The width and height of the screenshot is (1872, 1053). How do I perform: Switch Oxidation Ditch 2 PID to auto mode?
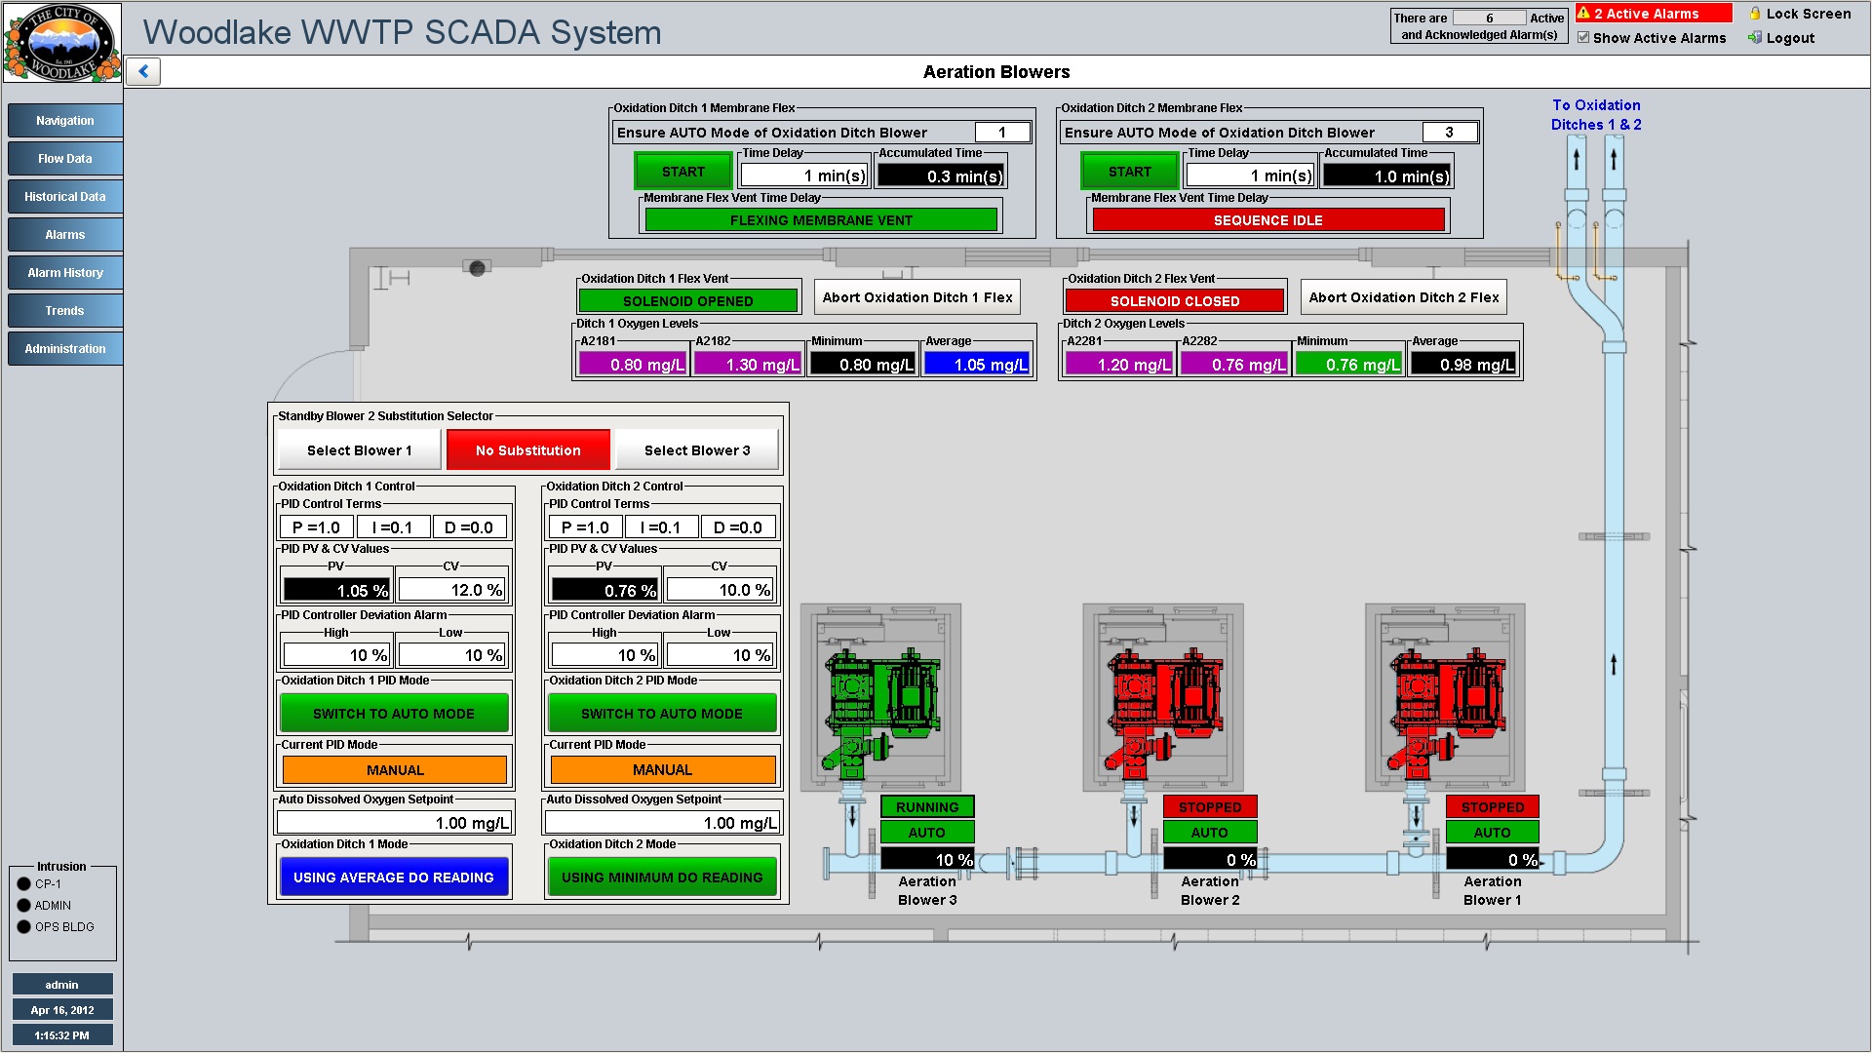[x=662, y=714]
